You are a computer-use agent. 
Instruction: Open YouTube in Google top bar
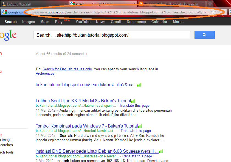[83, 22]
